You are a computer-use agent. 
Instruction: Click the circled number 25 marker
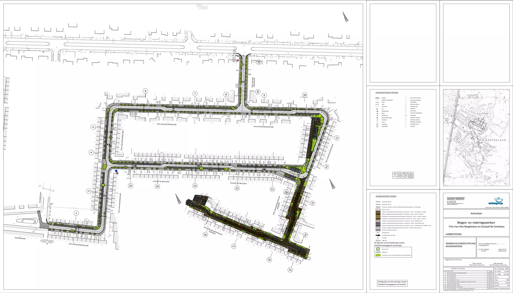130,186
